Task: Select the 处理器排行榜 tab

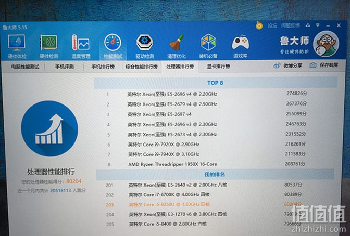Action: pyautogui.click(x=180, y=67)
